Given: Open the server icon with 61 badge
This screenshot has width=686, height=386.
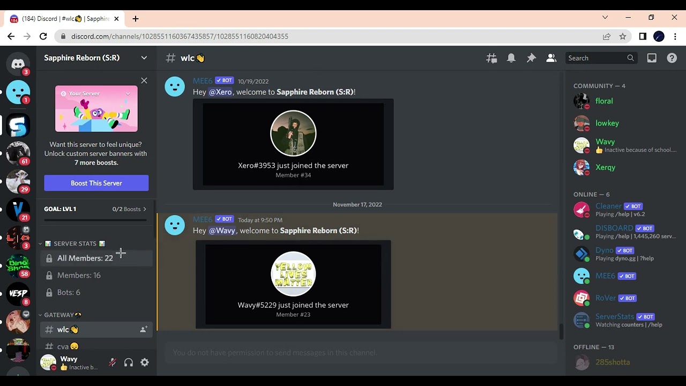Looking at the screenshot, I should click(18, 153).
